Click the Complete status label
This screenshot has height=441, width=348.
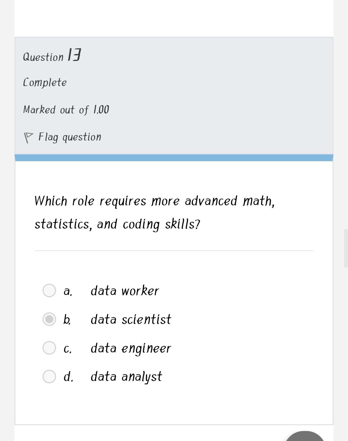coord(45,82)
